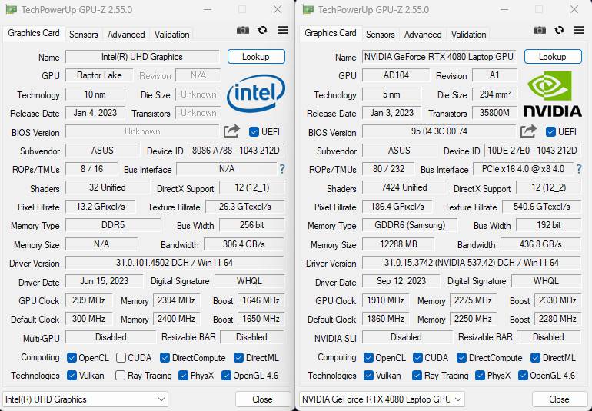Click the Close button in NVIDIA window
Viewport: 592px width, 411px height.
pos(559,399)
